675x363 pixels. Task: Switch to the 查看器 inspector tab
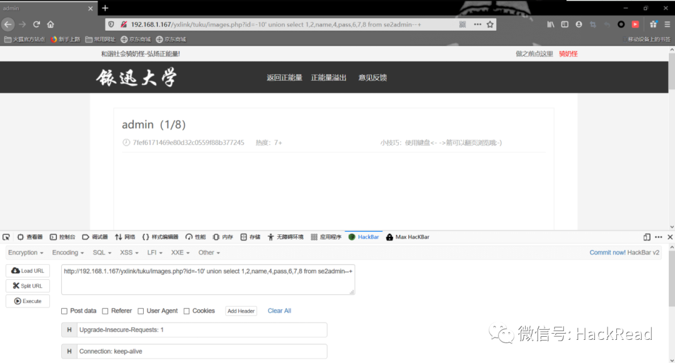(x=30, y=237)
